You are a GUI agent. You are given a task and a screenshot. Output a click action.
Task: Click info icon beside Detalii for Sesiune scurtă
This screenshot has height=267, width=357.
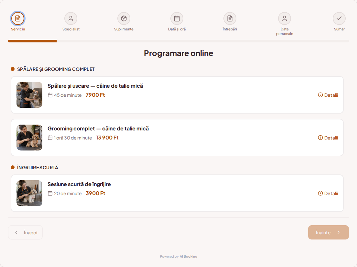tap(320, 194)
